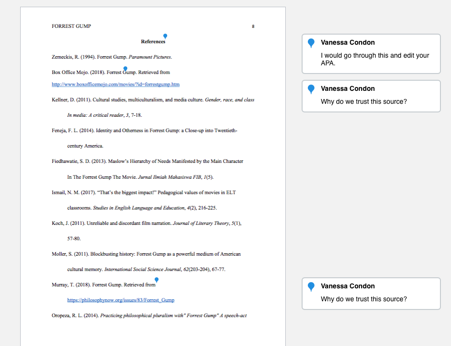This screenshot has width=451, height=346.
Task: Open the boxofficemojo.com Forrest Gump link
Action: 116,85
